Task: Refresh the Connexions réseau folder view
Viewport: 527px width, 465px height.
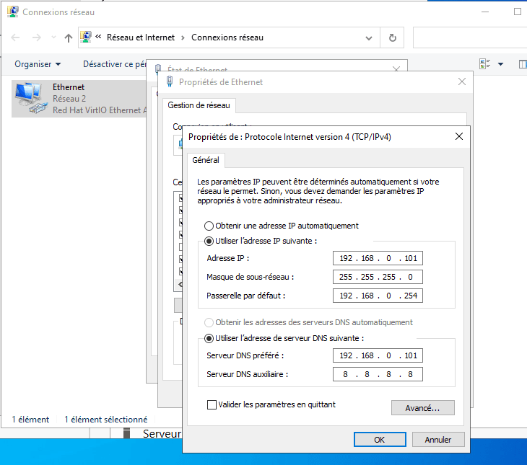Action: [x=392, y=37]
